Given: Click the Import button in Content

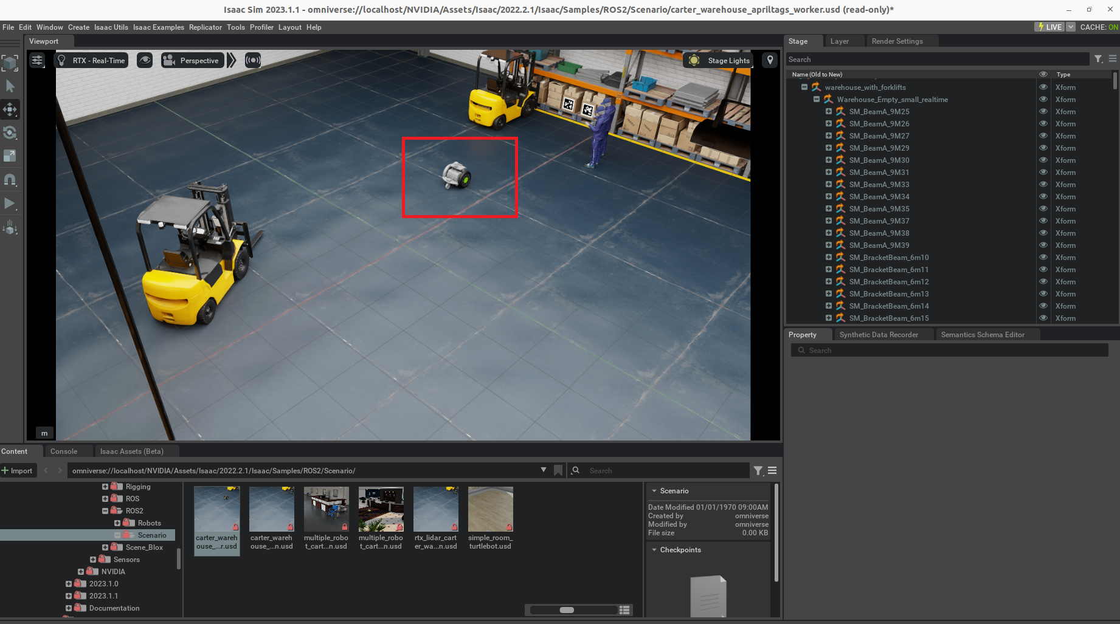Looking at the screenshot, I should pos(17,471).
